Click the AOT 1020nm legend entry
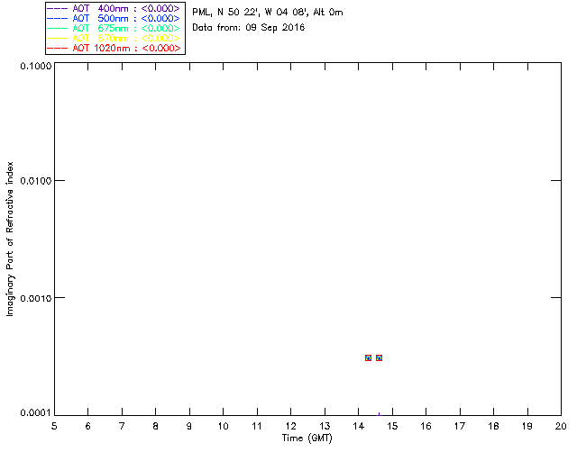 (x=114, y=48)
